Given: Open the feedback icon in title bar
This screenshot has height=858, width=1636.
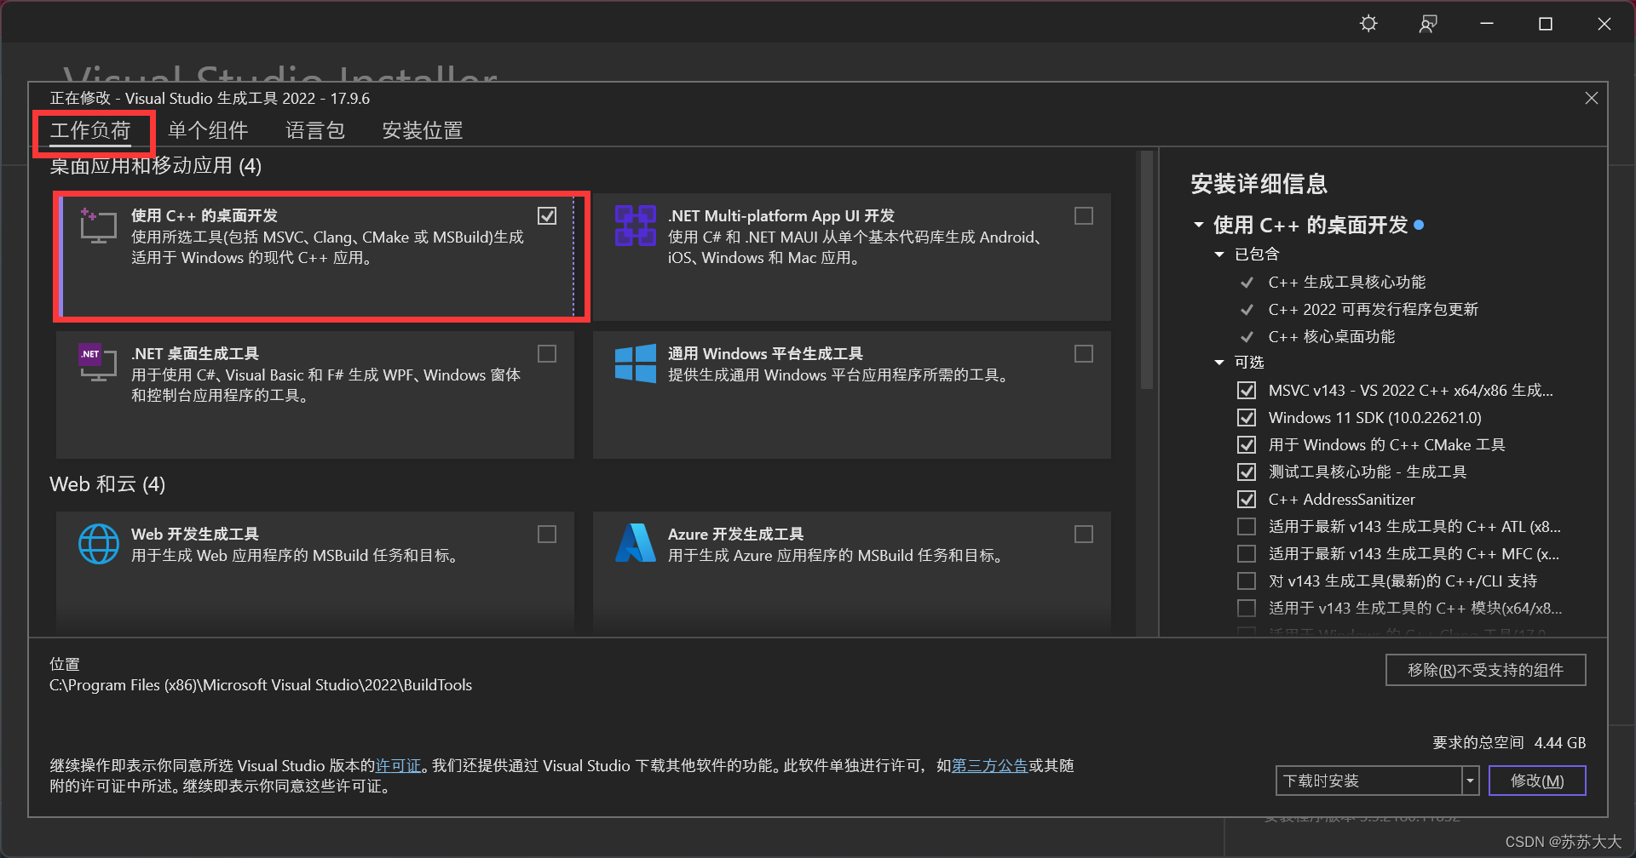Looking at the screenshot, I should 1428,24.
